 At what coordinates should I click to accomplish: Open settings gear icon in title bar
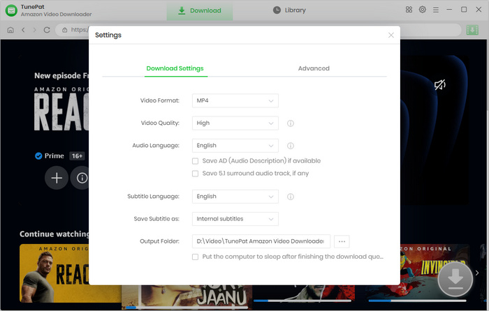click(423, 10)
